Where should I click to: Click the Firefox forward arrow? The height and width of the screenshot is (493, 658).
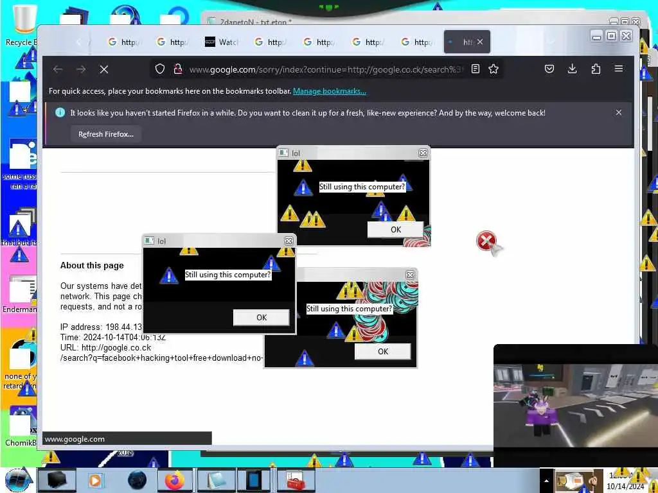[81, 69]
